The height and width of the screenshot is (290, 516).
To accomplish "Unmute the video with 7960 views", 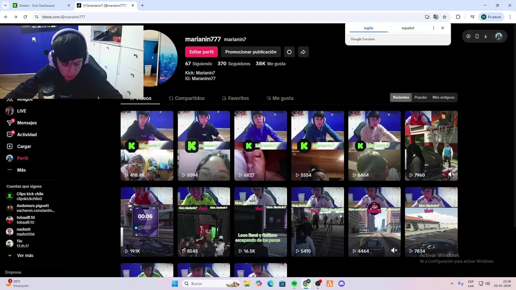I will [451, 174].
